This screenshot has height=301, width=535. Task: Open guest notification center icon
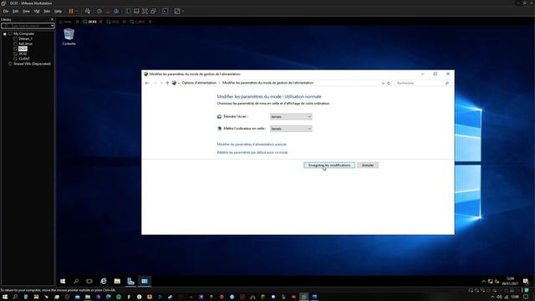526,281
